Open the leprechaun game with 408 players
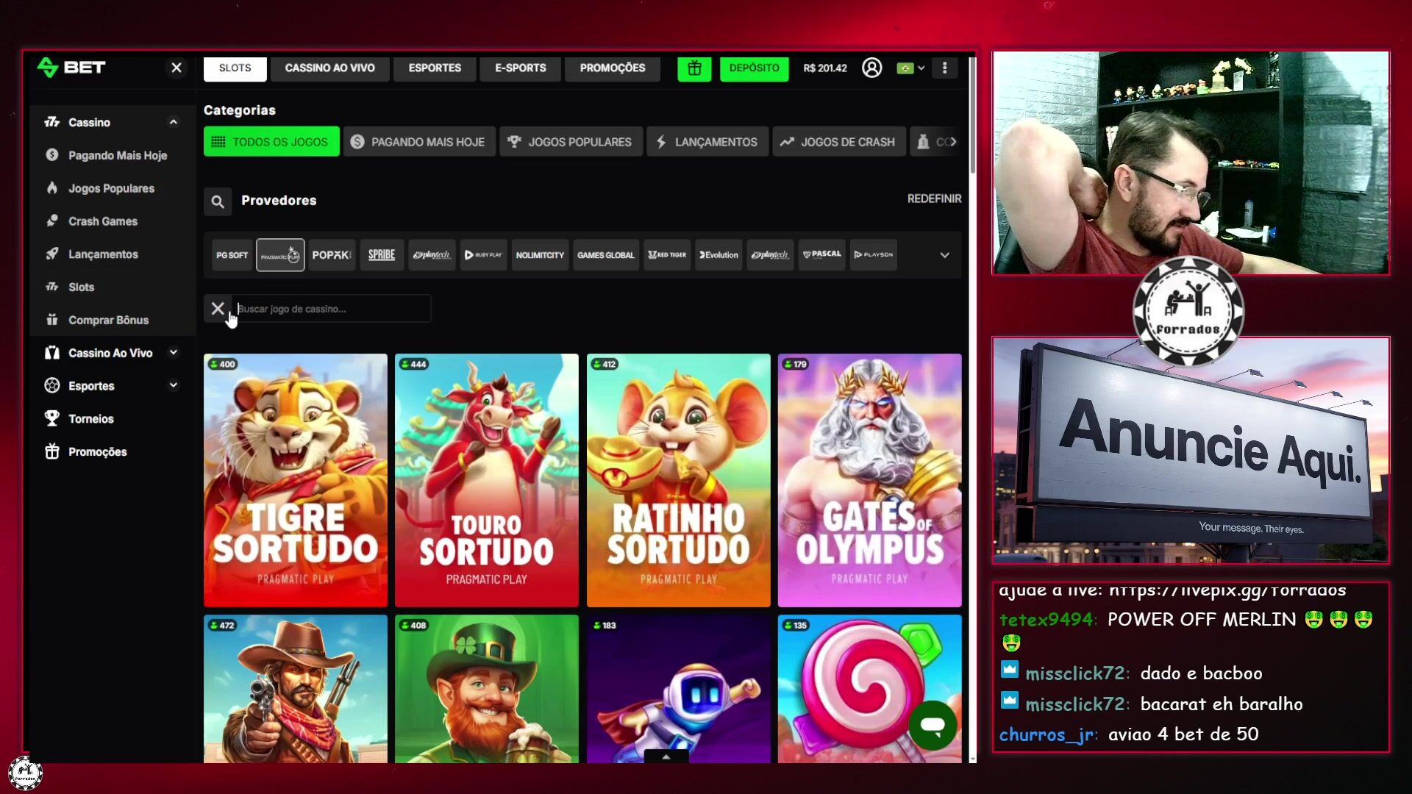Viewport: 1412px width, 794px height. [487, 689]
